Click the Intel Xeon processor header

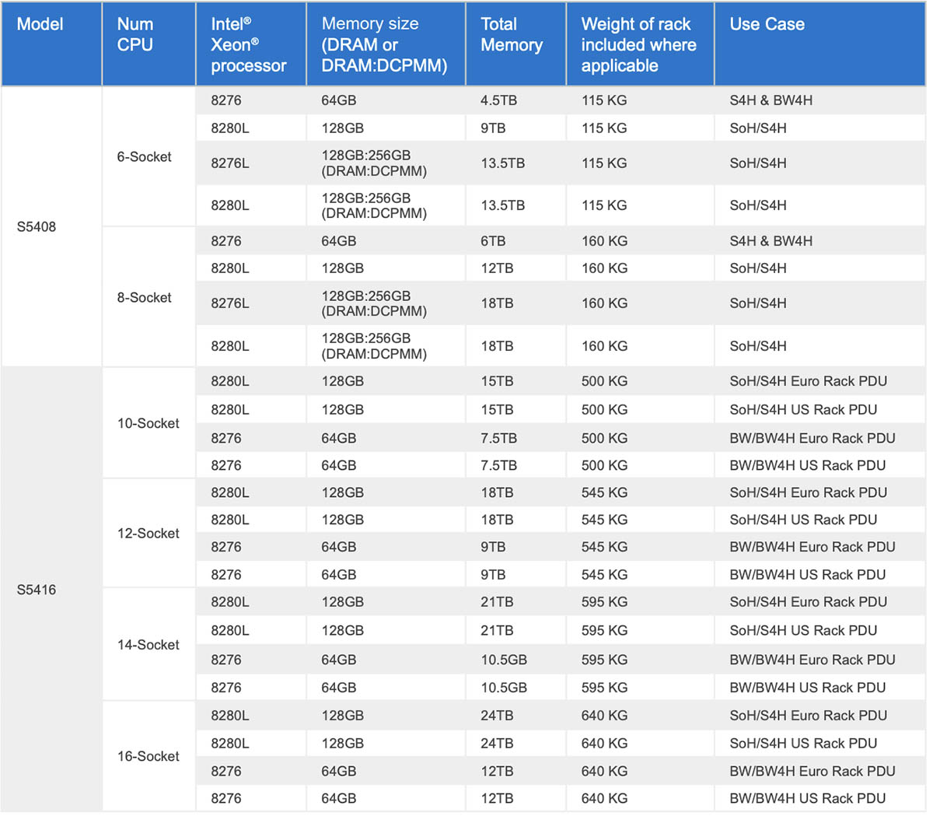pyautogui.click(x=251, y=44)
